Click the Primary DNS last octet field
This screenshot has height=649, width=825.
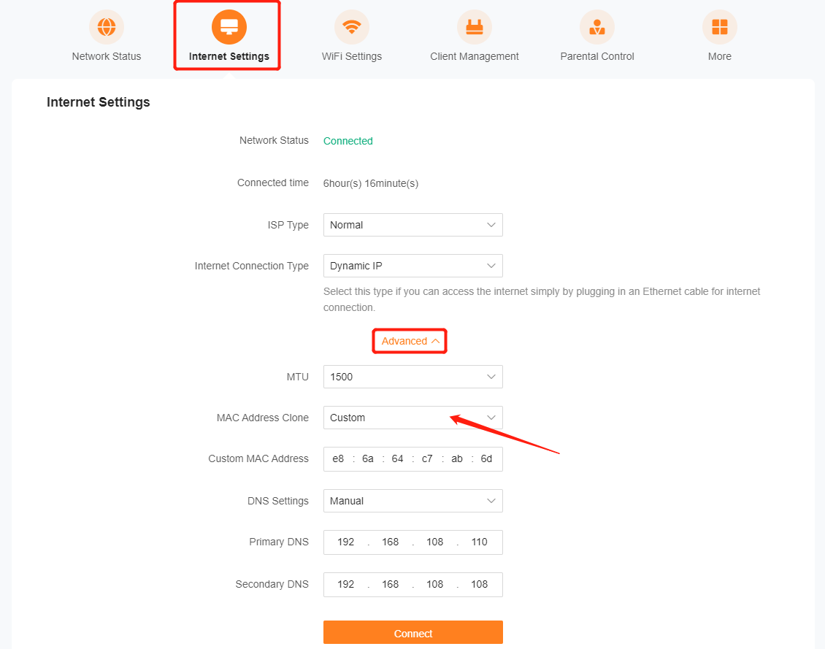[x=480, y=542]
